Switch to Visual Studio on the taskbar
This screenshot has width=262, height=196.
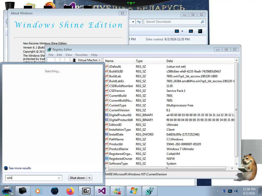pyautogui.click(x=102, y=191)
